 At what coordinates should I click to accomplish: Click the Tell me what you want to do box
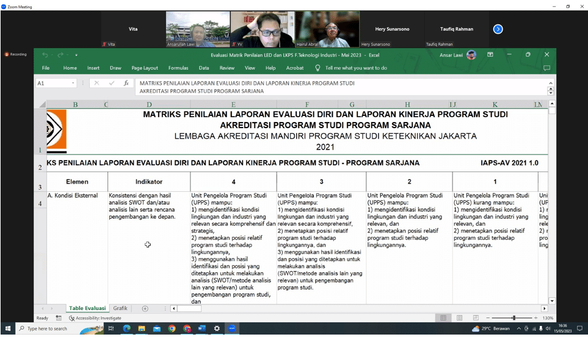356,68
